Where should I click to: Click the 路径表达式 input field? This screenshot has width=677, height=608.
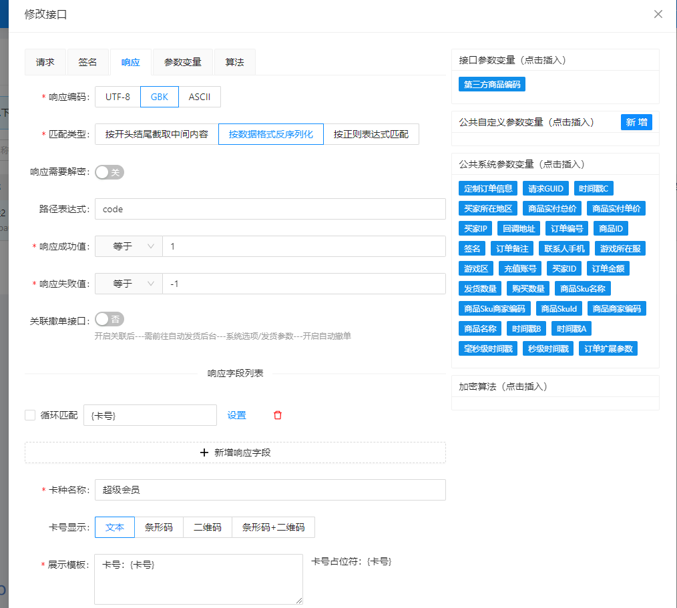click(270, 209)
